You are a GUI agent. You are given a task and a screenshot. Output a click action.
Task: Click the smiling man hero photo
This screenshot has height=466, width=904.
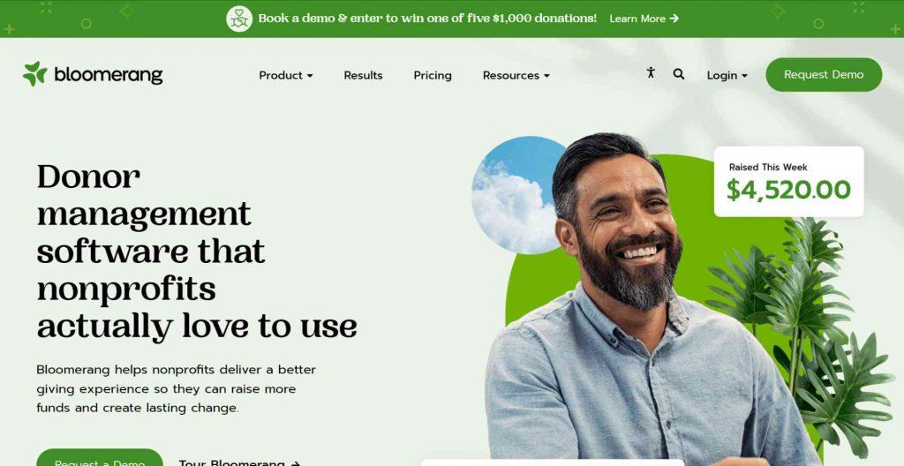[640, 300]
